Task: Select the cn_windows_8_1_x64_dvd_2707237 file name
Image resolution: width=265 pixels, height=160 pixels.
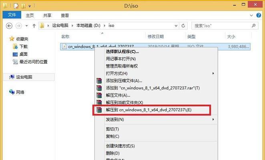Action: tap(101, 46)
